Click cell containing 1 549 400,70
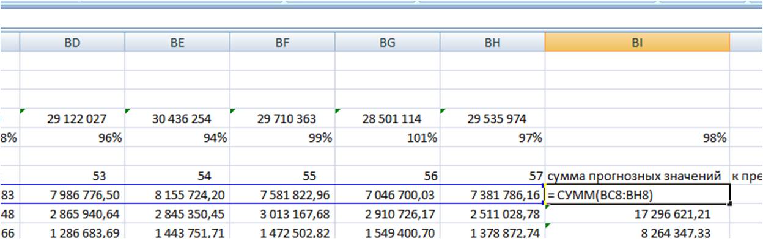Image resolution: width=763 pixels, height=239 pixels. (x=387, y=231)
